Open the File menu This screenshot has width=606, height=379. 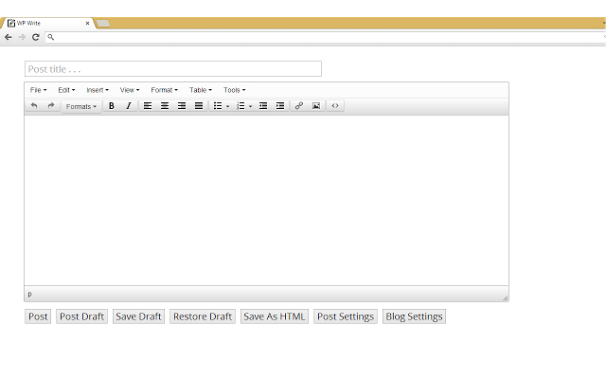(x=38, y=90)
